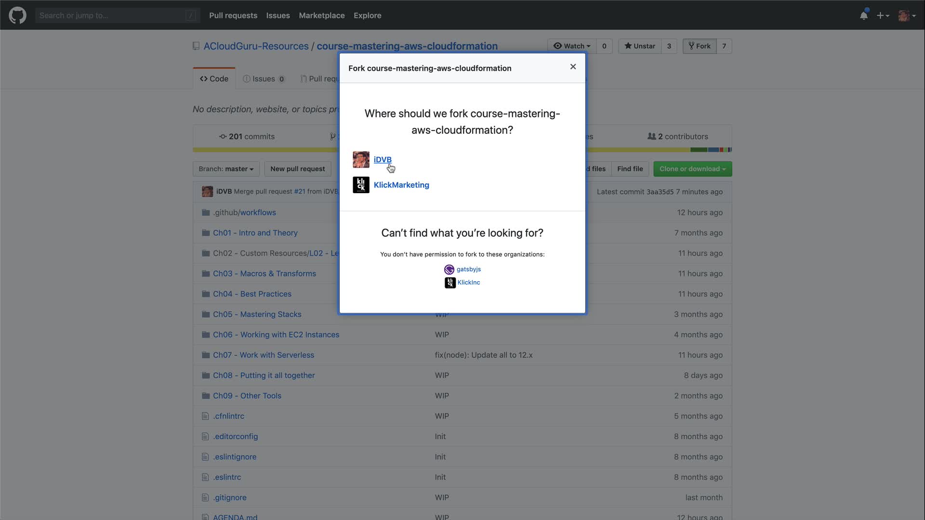Image resolution: width=925 pixels, height=520 pixels.
Task: Click the folder icon for Ch04
Action: [206, 294]
